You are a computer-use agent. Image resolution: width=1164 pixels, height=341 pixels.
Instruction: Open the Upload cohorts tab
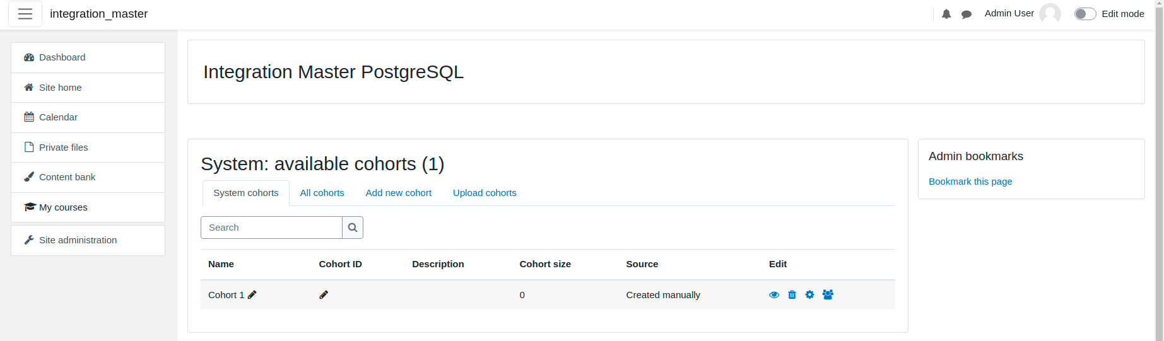(x=485, y=193)
